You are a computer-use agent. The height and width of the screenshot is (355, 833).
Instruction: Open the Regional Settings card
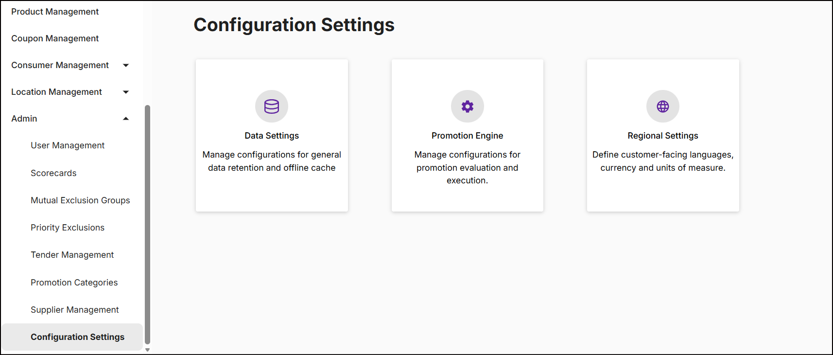coord(662,135)
